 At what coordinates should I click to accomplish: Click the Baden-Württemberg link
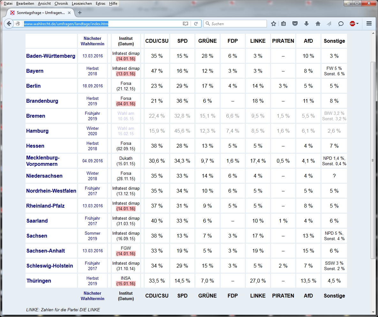[51, 56]
